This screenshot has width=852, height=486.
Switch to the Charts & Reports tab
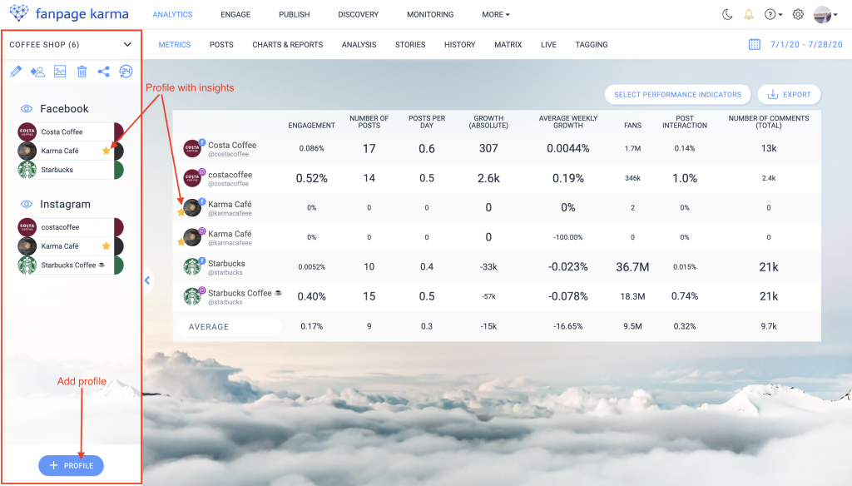(287, 44)
